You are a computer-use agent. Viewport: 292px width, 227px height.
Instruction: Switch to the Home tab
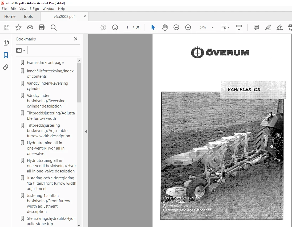click(x=10, y=16)
